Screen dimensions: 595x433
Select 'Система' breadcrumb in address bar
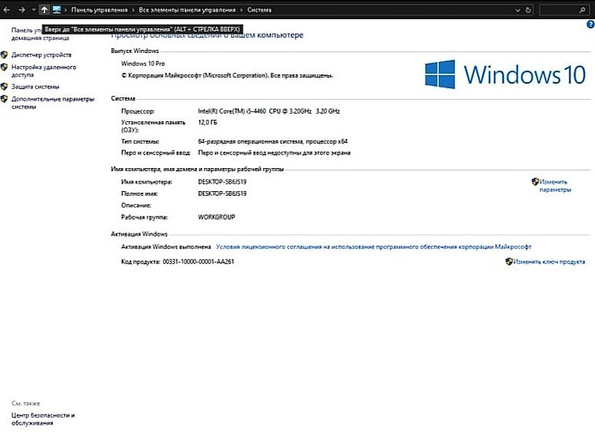[259, 10]
